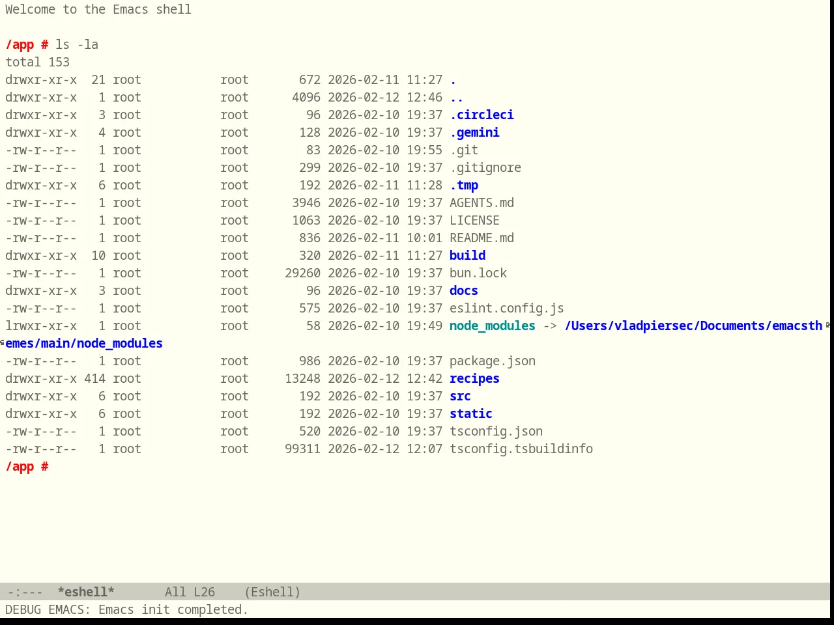Click the 12:42 timestamp for recipes
Screen dimensions: 834x625
click(x=424, y=379)
